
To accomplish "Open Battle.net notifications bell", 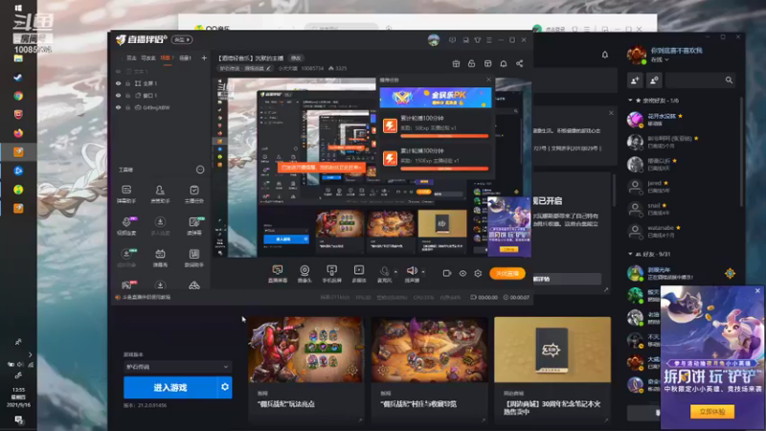I will [x=605, y=55].
